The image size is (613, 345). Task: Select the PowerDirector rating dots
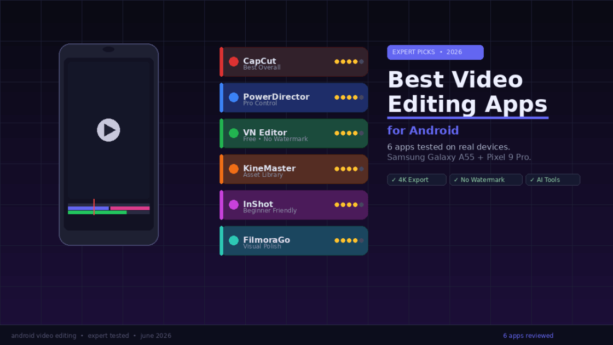point(349,97)
